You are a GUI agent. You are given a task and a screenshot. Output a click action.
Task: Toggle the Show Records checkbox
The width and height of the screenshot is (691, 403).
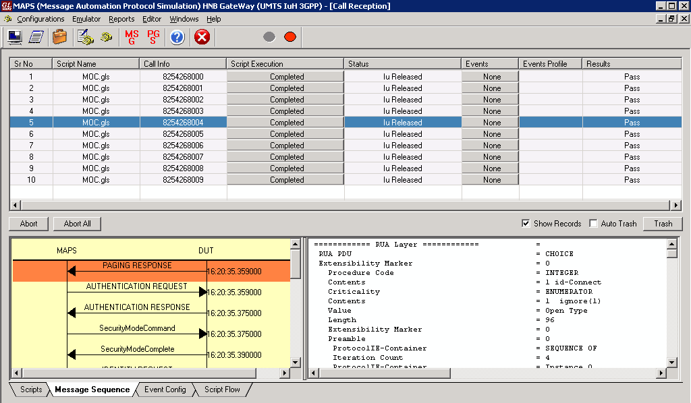[526, 224]
